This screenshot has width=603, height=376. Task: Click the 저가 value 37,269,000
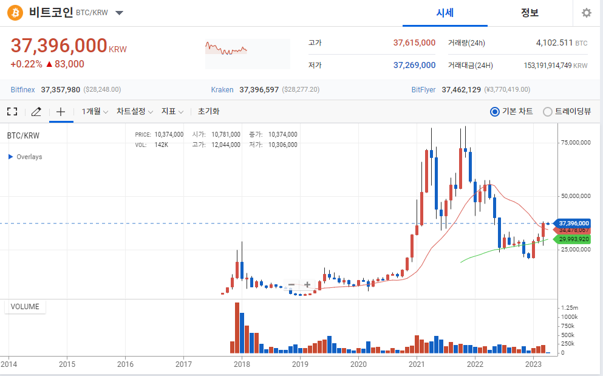[414, 65]
